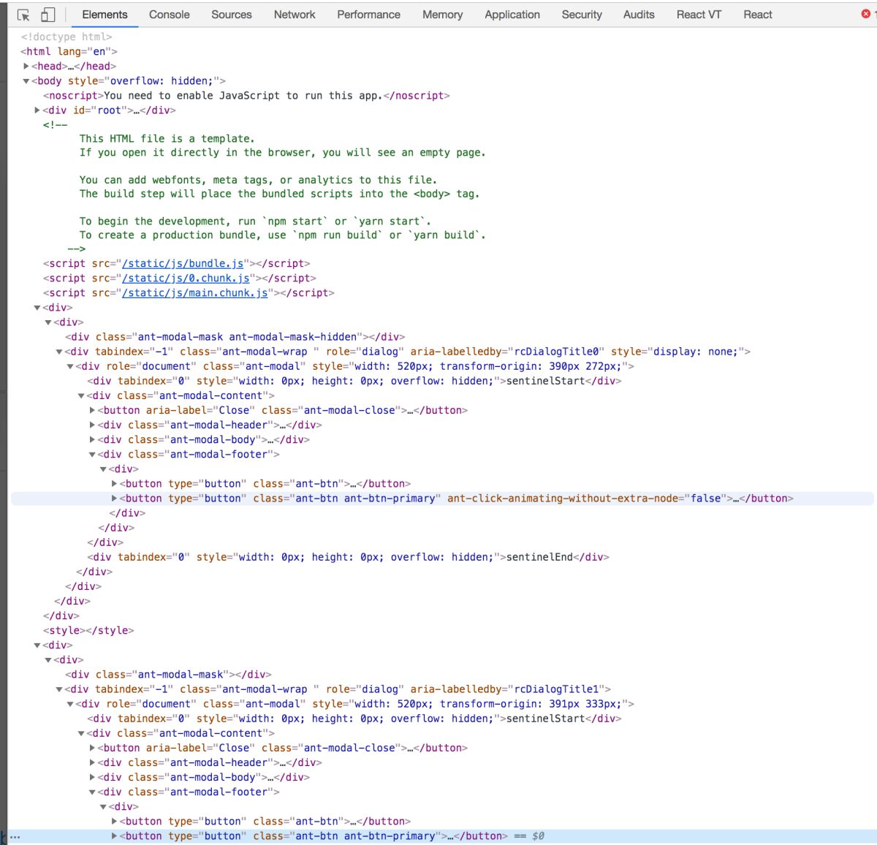Open the /static/js/0.chunk.js link
877x845 pixels.
pyautogui.click(x=186, y=278)
